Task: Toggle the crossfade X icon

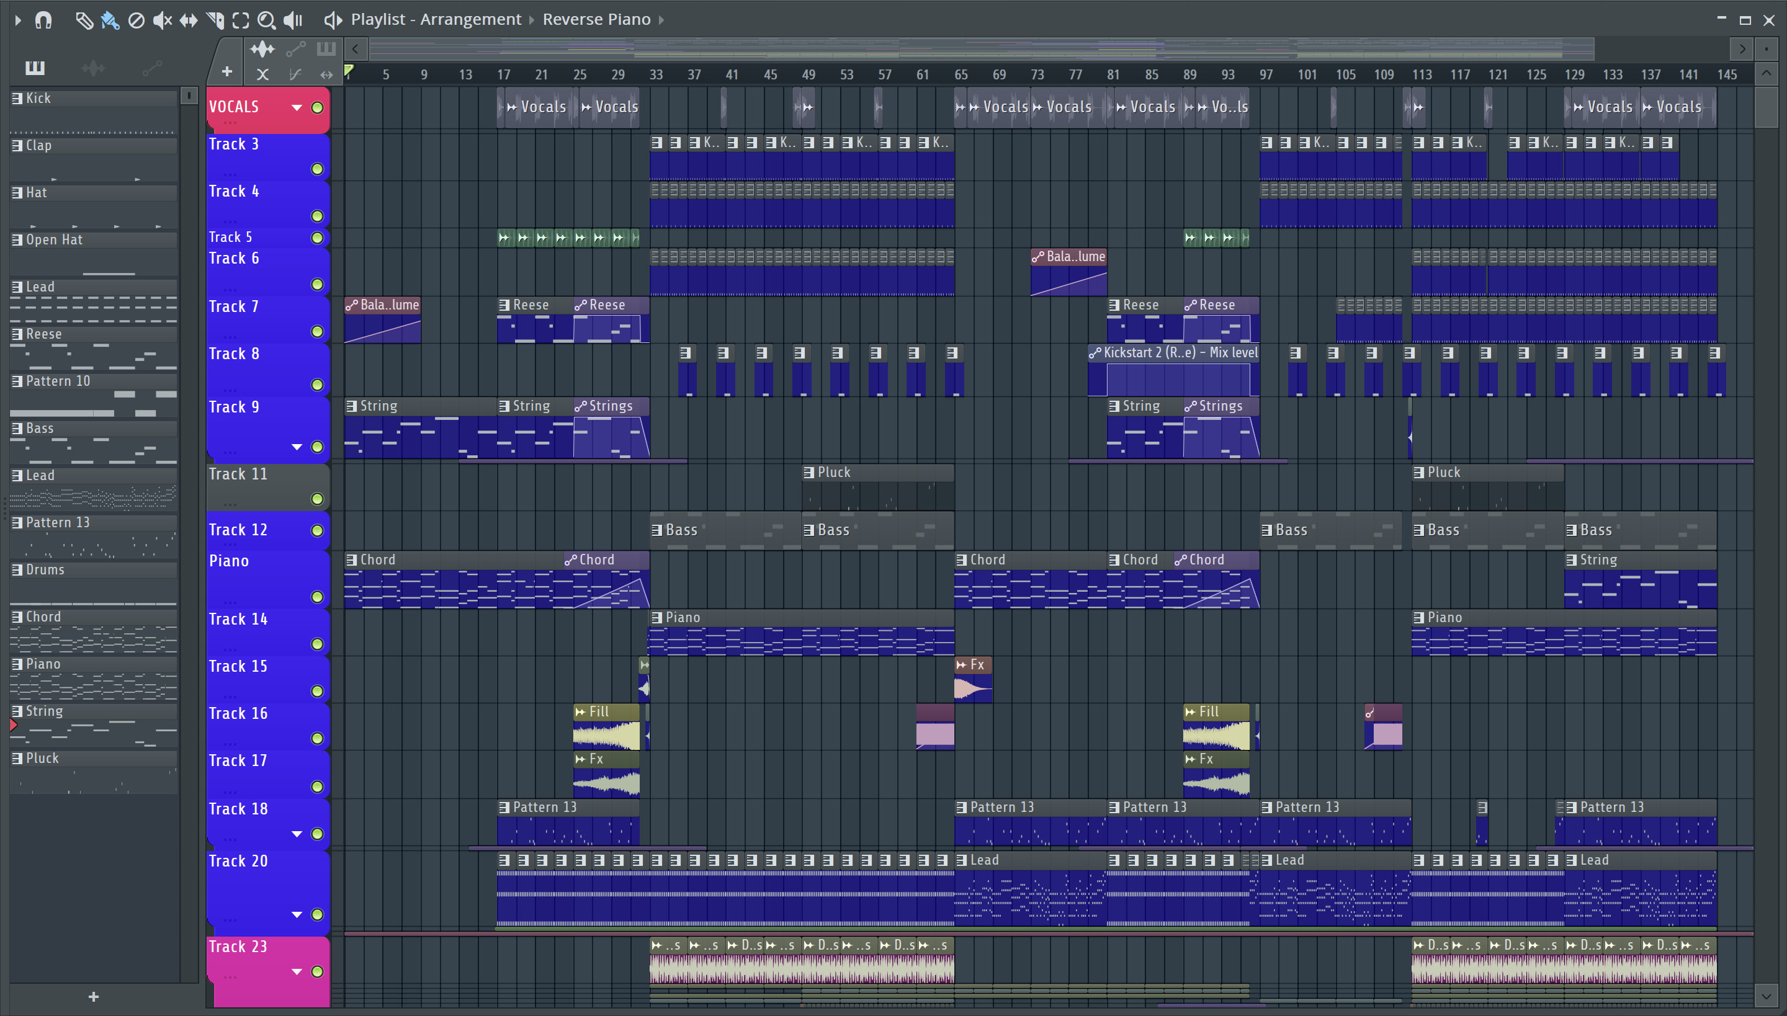Action: (x=262, y=74)
